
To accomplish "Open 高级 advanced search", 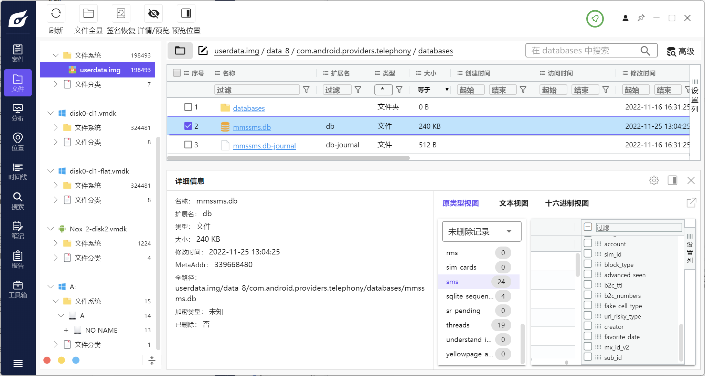I will click(681, 51).
